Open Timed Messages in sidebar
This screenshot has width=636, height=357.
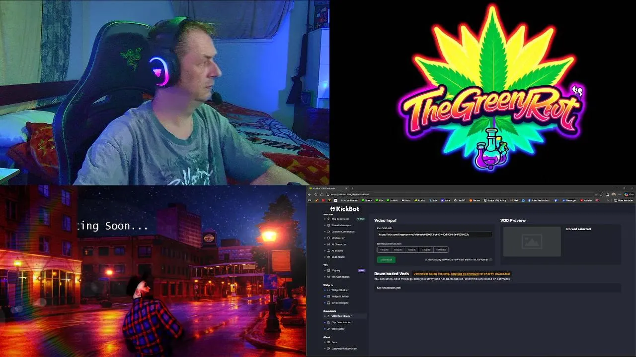341,225
